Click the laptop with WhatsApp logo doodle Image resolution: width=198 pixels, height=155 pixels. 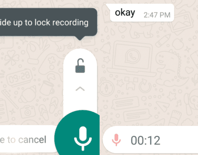(132, 59)
